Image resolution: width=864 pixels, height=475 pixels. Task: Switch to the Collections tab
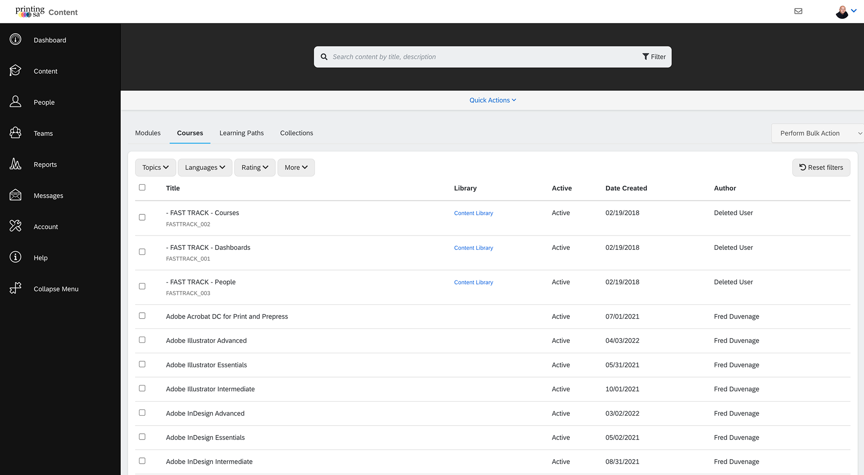tap(297, 133)
